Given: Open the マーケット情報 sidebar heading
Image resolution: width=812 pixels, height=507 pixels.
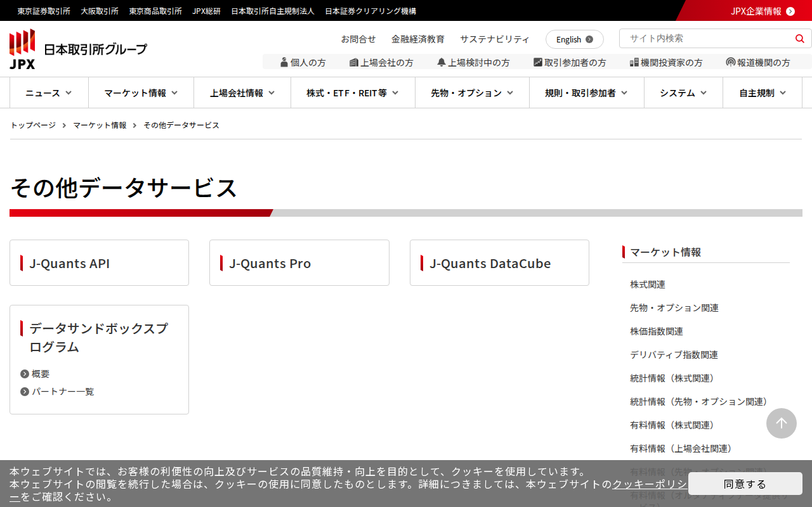Looking at the screenshot, I should click(665, 252).
